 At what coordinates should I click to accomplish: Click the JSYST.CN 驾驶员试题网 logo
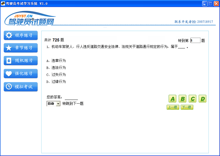coord(30,19)
